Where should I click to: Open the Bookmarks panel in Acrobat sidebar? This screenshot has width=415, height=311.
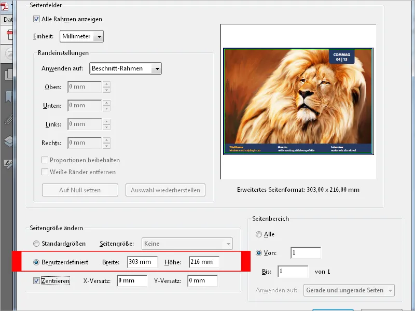click(8, 97)
